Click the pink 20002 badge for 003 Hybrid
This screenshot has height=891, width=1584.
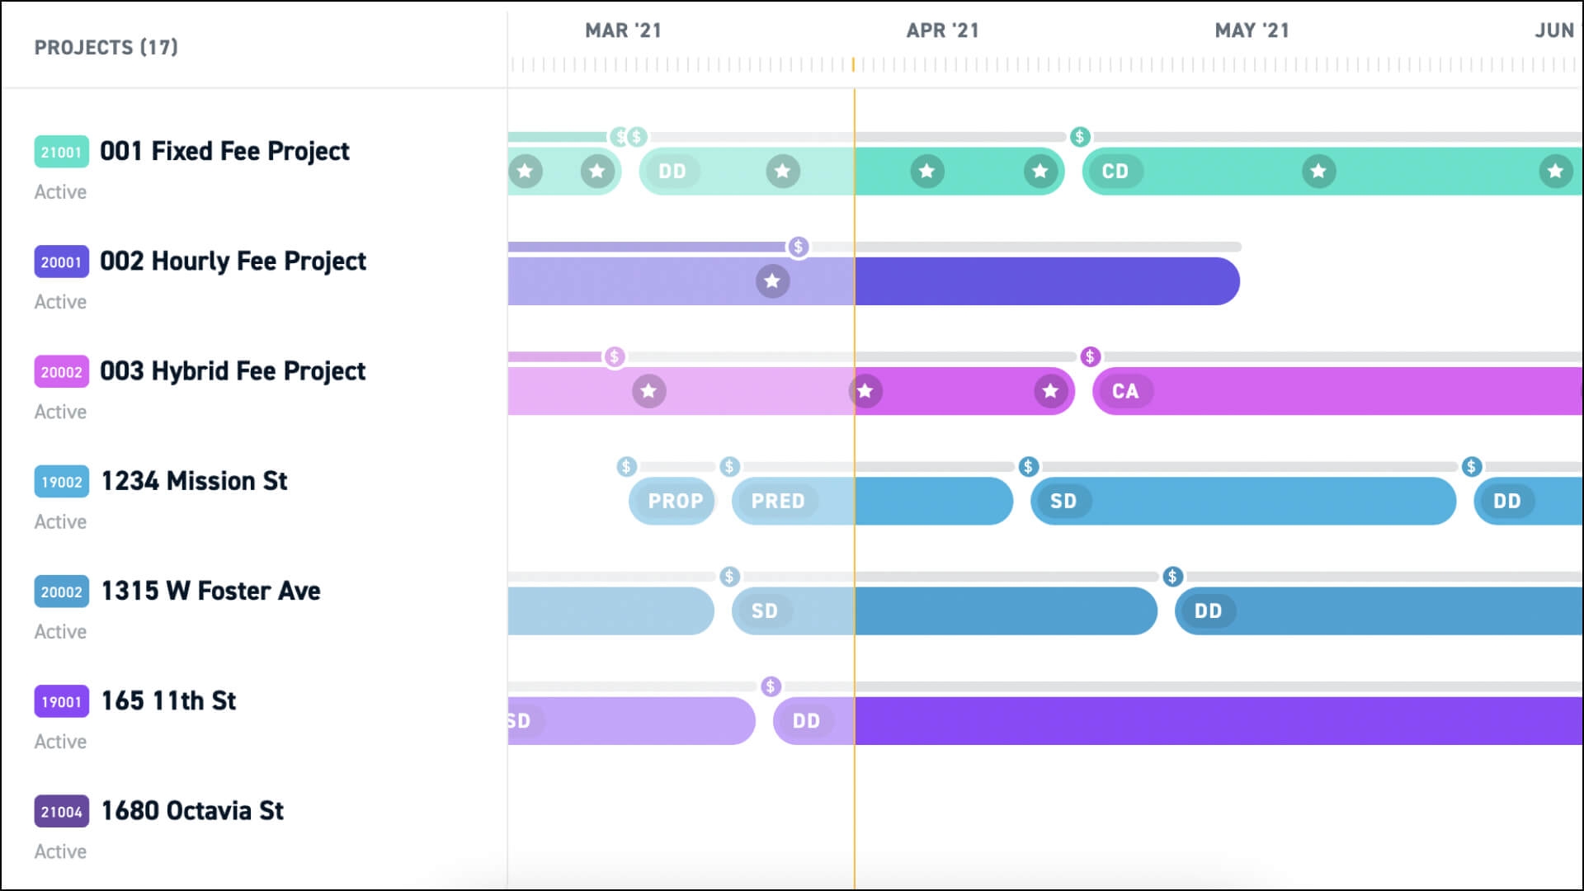tap(61, 372)
